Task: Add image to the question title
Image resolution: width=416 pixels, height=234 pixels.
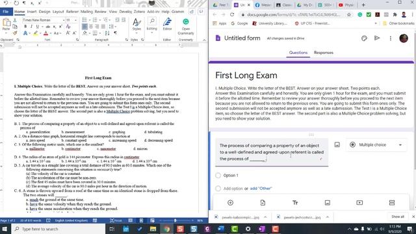Action: 337,145
